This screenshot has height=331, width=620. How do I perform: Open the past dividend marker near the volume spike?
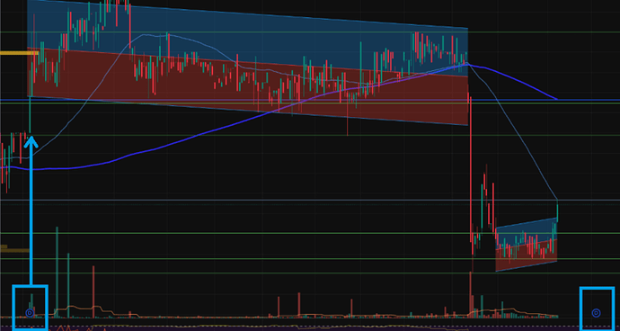[30, 313]
